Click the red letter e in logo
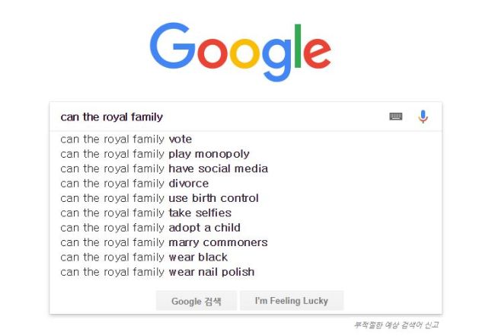The image size is (495, 336). [x=317, y=53]
